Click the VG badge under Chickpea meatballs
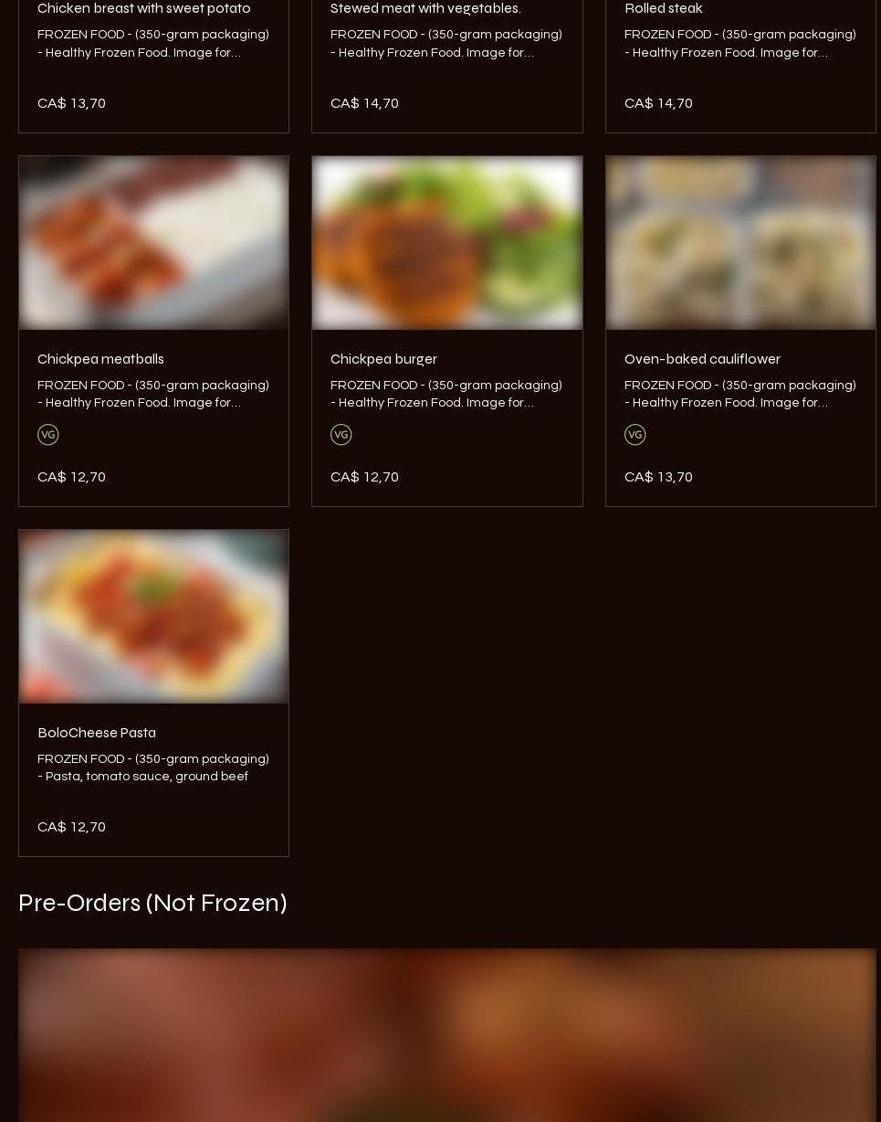 [47, 435]
